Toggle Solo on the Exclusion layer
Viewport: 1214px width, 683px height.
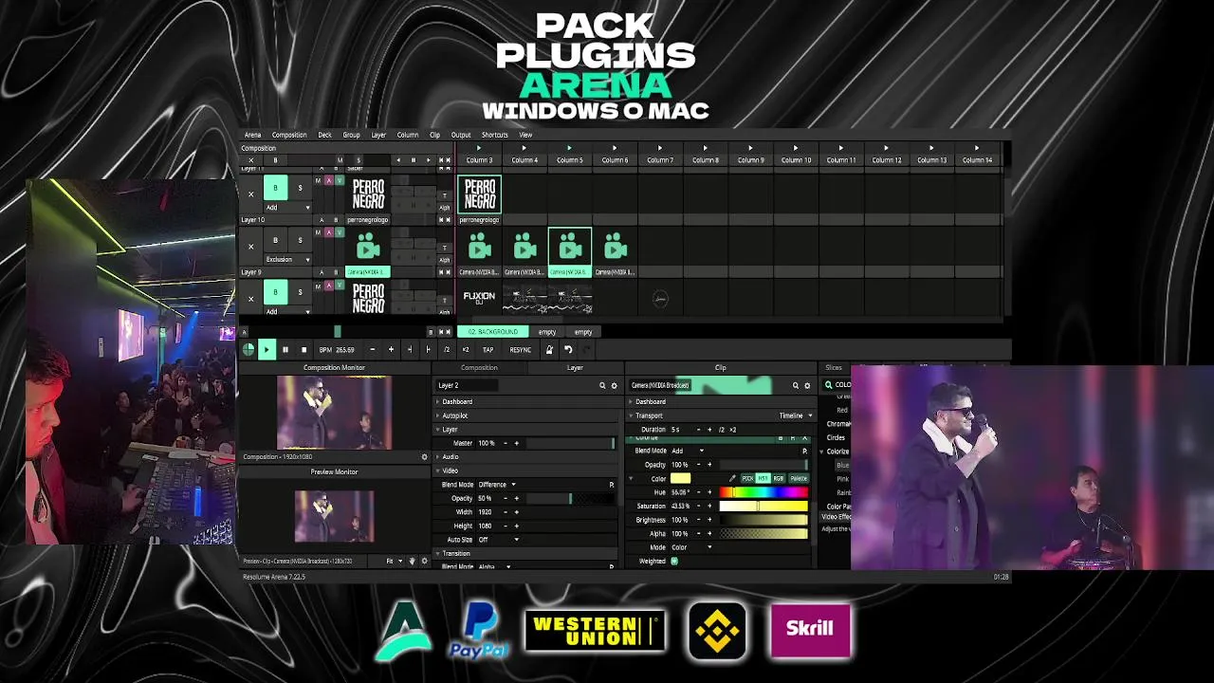click(x=300, y=240)
